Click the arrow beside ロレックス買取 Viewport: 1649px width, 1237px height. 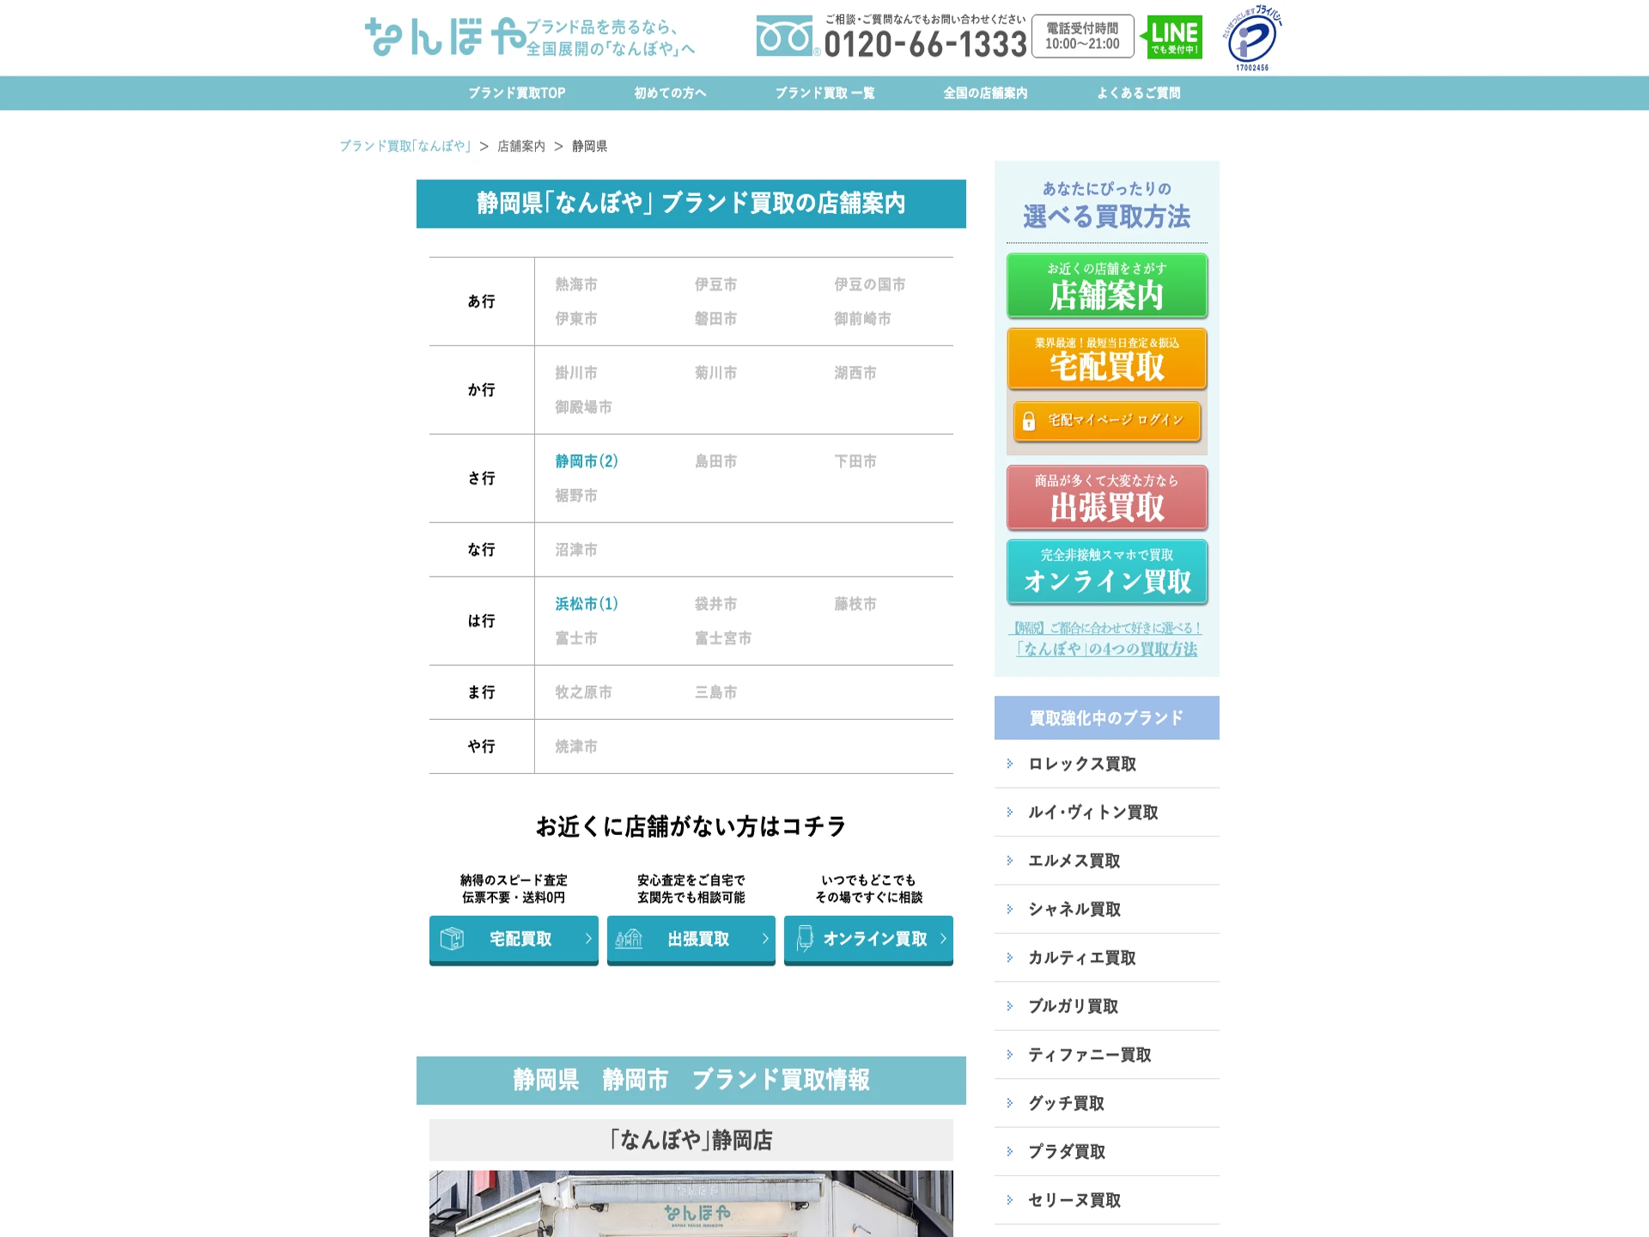[x=1010, y=764]
